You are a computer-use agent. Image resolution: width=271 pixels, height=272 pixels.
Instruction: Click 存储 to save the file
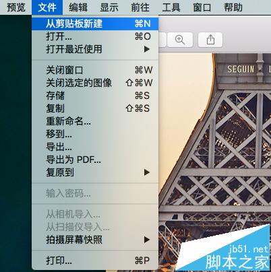(95, 96)
